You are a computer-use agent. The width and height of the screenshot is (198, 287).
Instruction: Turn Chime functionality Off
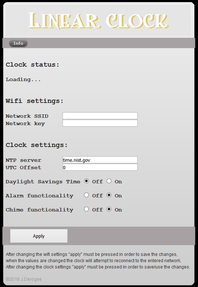coord(86,209)
